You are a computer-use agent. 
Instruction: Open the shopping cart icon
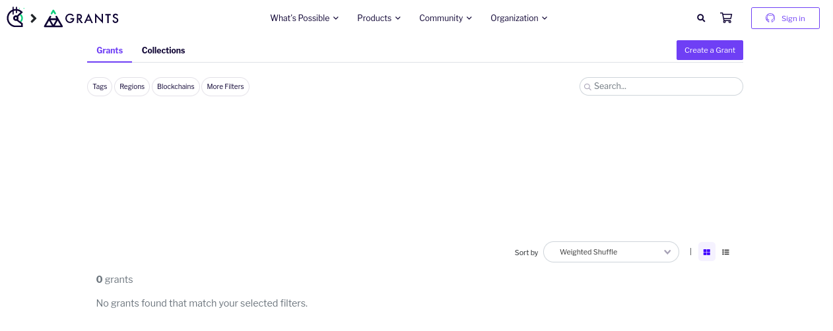pos(726,18)
